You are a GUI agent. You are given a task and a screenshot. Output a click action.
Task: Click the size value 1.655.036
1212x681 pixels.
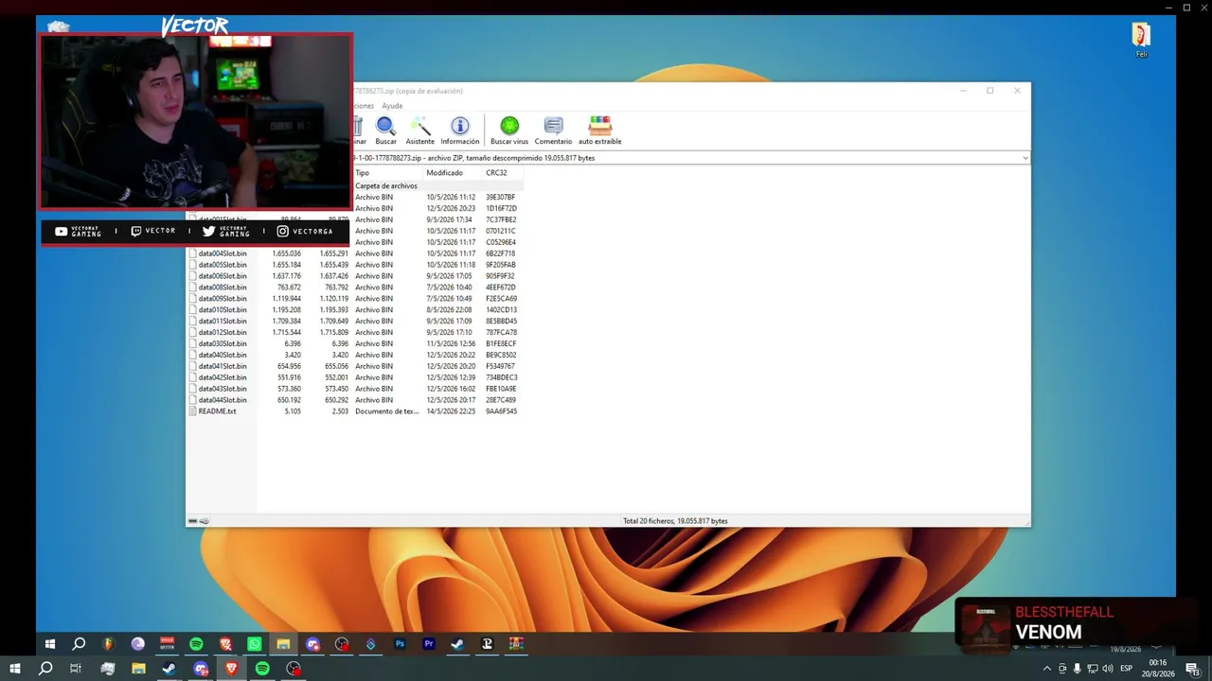(x=286, y=253)
